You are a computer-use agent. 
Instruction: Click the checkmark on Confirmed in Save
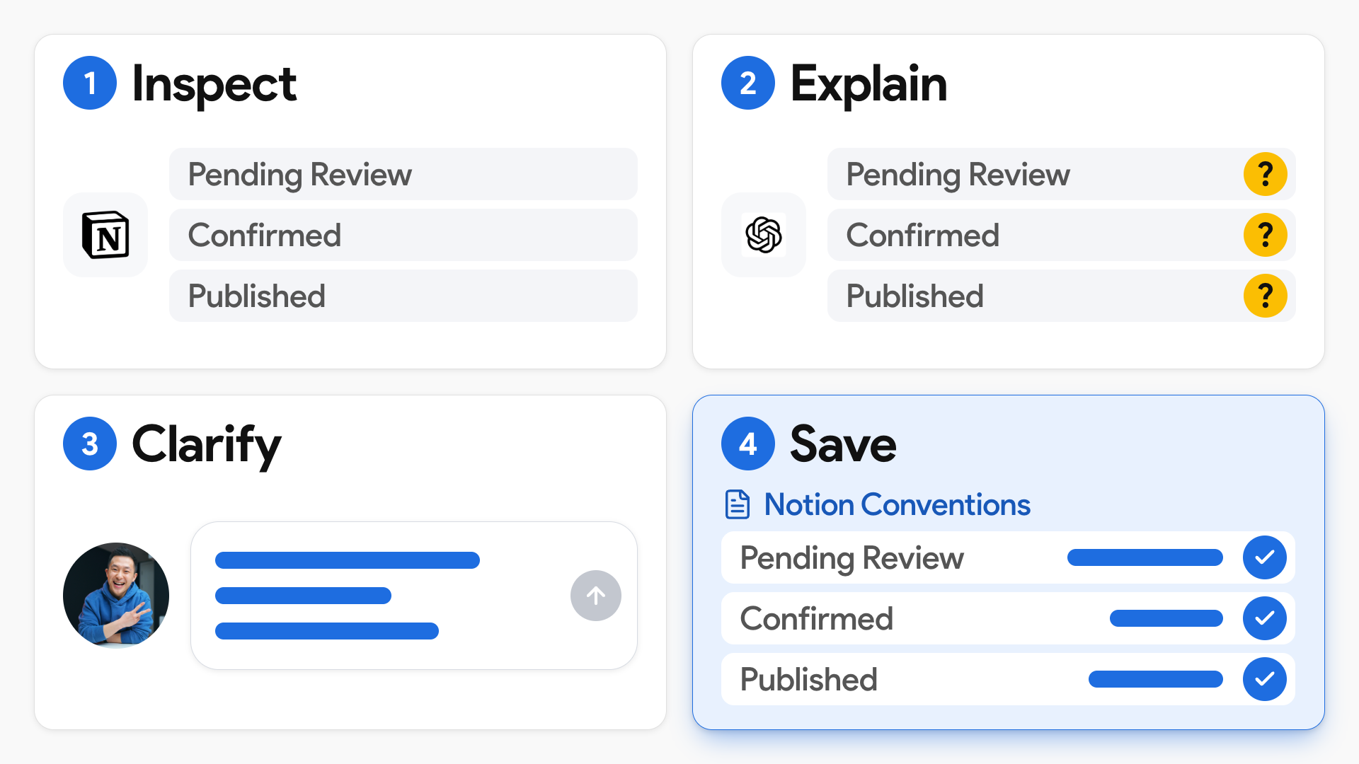pos(1265,618)
